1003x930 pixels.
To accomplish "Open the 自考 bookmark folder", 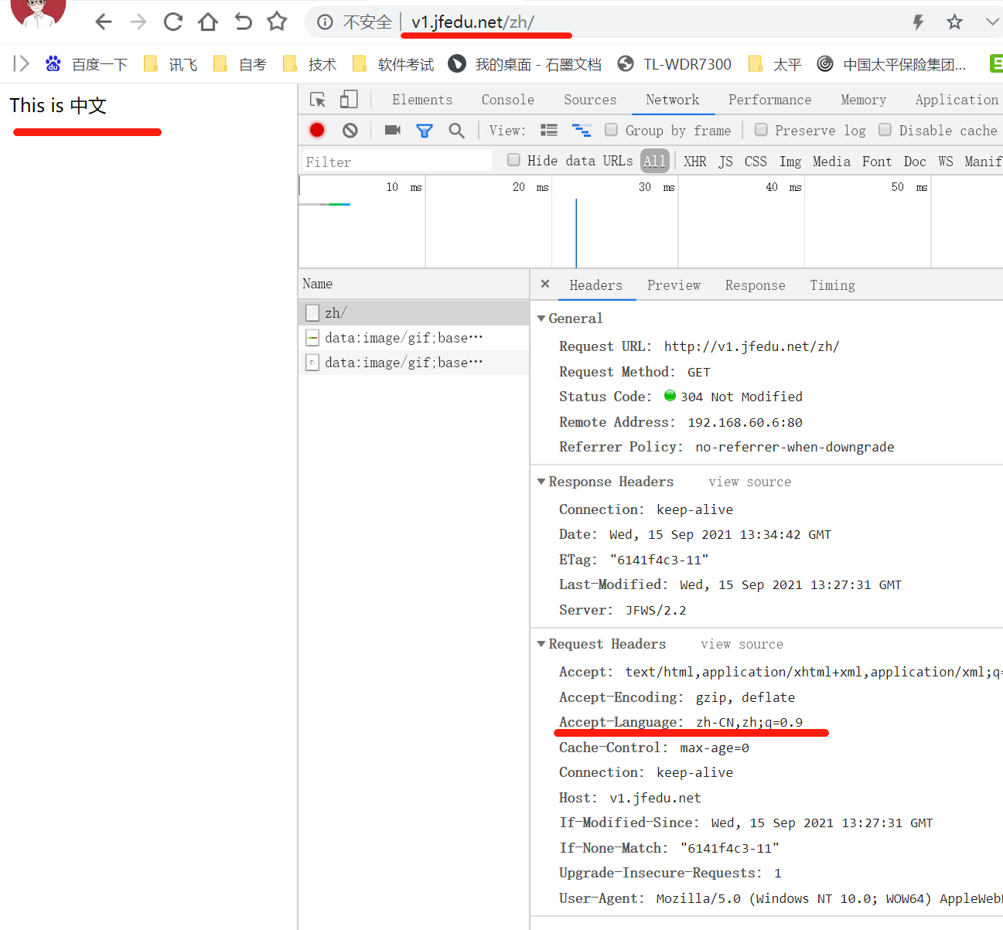I will (x=240, y=64).
